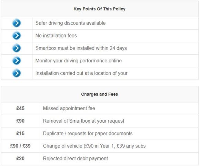200x166 pixels.
Task: Click Duplicate / requests for paper documents
Action: [x=88, y=133]
